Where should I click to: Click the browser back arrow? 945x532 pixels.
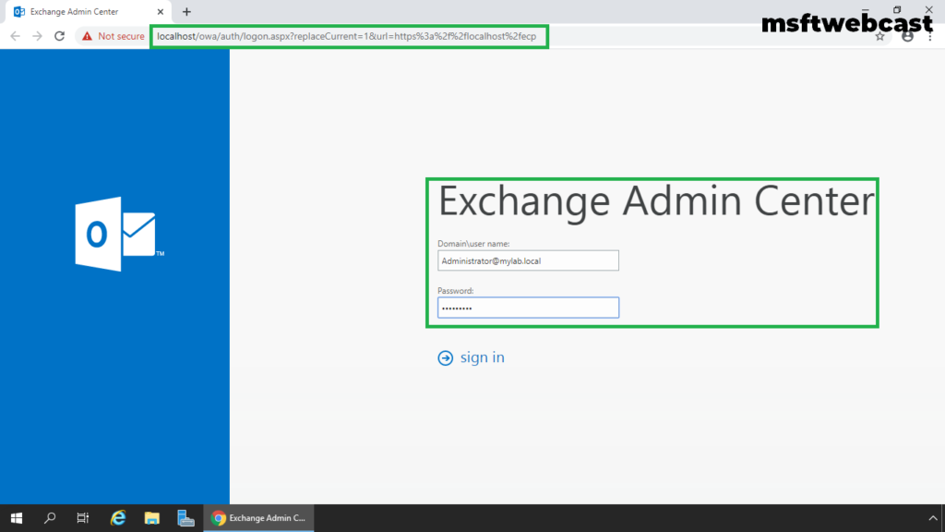click(15, 36)
